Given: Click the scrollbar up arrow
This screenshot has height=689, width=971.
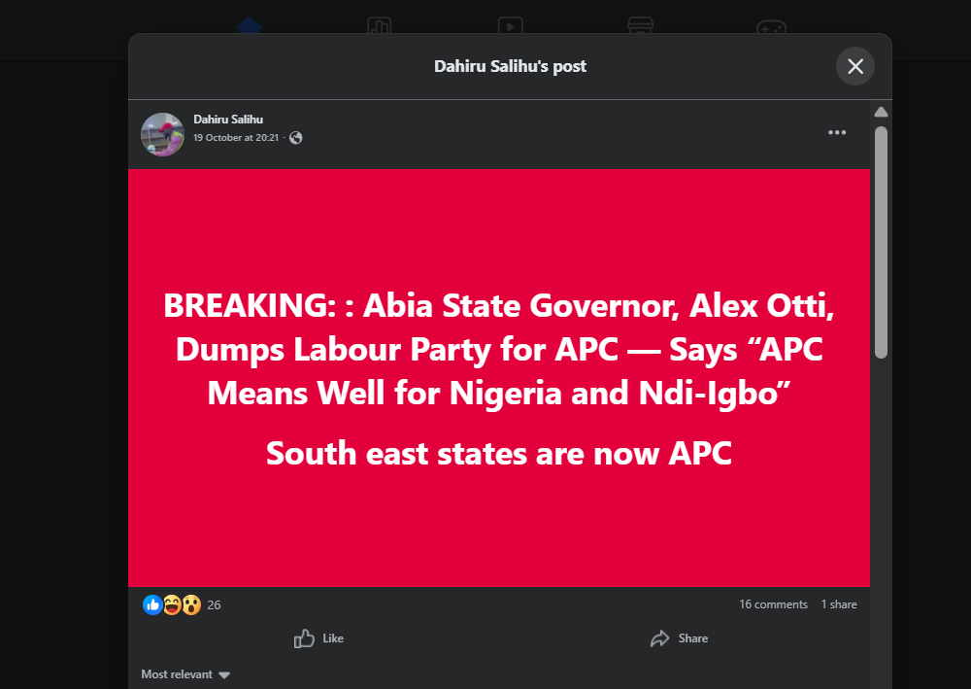Looking at the screenshot, I should (x=881, y=113).
